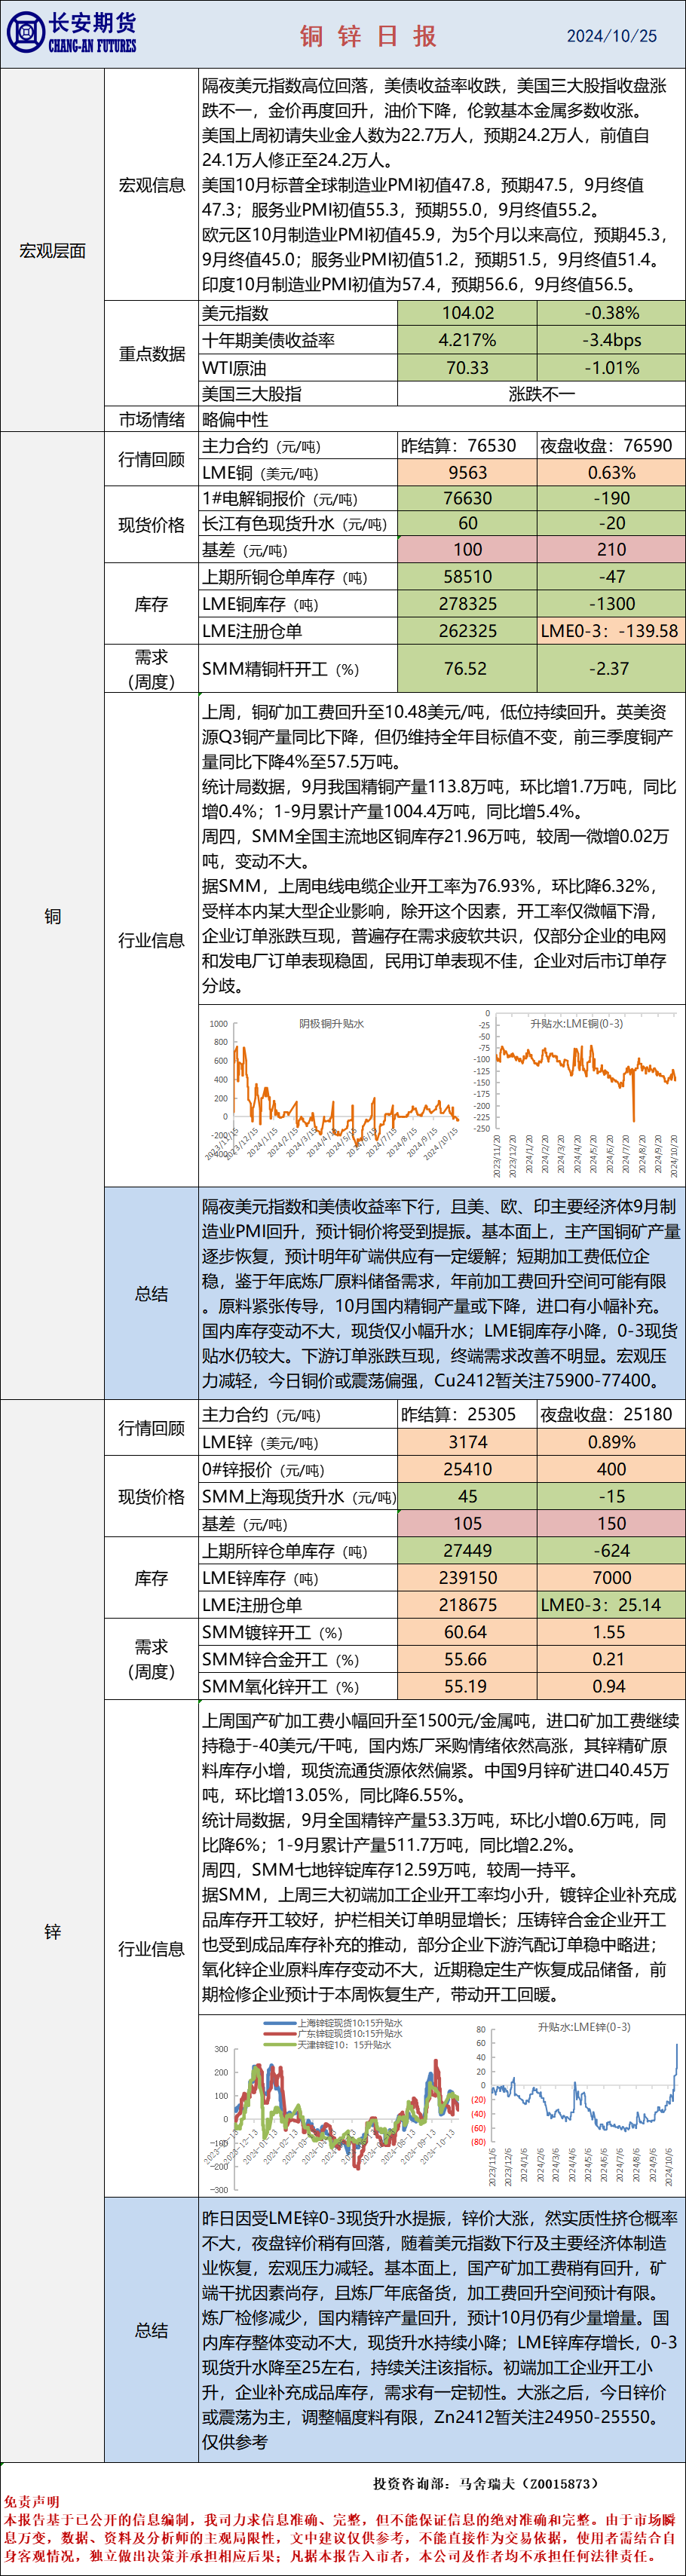Click the 1#电解铜报价 change -190
This screenshot has height=2576, width=686.
[611, 498]
